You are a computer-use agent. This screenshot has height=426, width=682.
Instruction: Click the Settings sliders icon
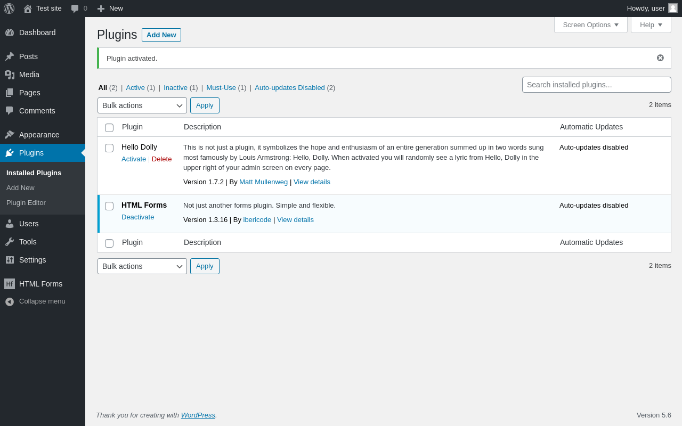(x=10, y=260)
